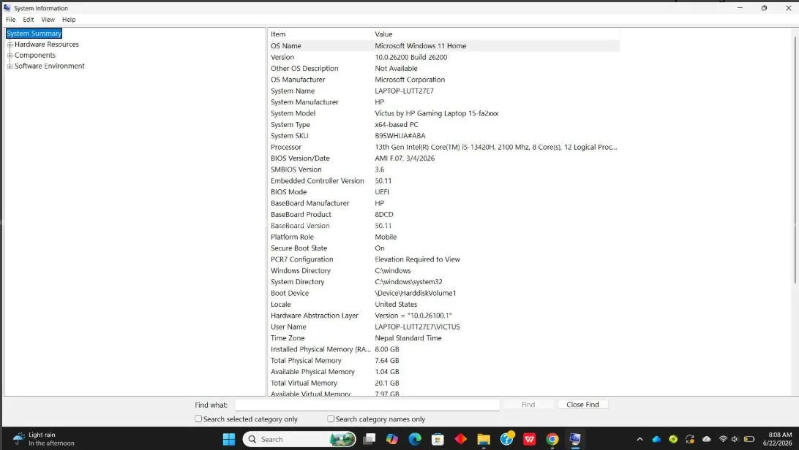Select Components category in the tree
The image size is (799, 450).
tap(35, 55)
